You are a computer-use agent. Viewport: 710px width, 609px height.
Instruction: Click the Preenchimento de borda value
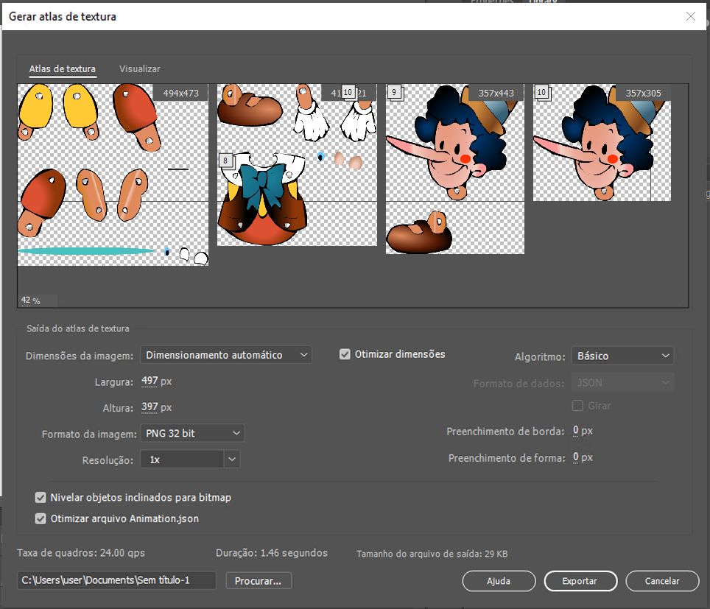(576, 431)
